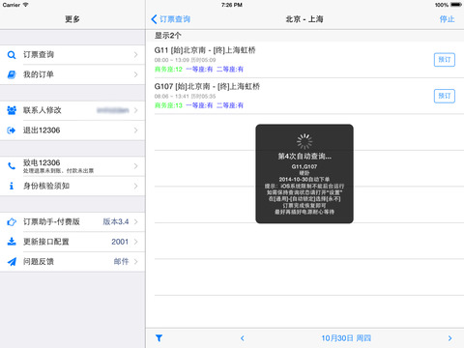Tap the book icon for 我的订单

(12, 74)
